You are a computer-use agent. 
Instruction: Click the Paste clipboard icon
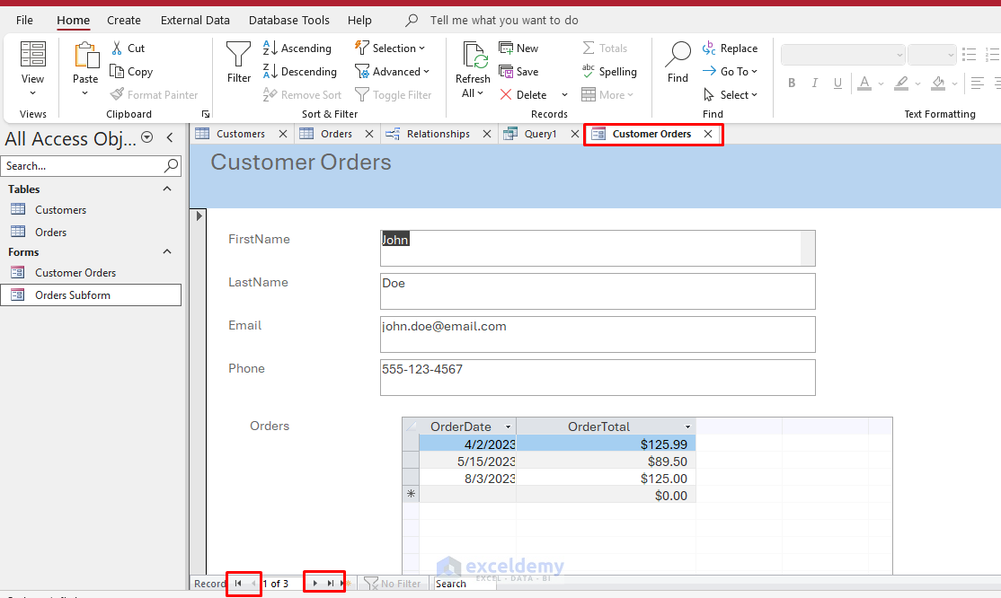click(x=85, y=57)
